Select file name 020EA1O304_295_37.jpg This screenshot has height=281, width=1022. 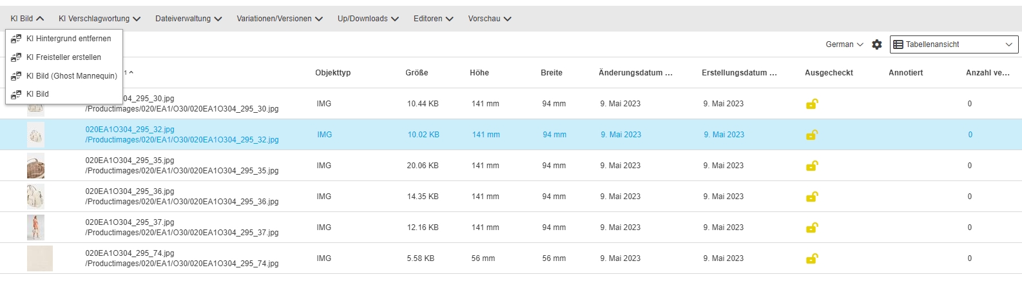[x=130, y=222]
